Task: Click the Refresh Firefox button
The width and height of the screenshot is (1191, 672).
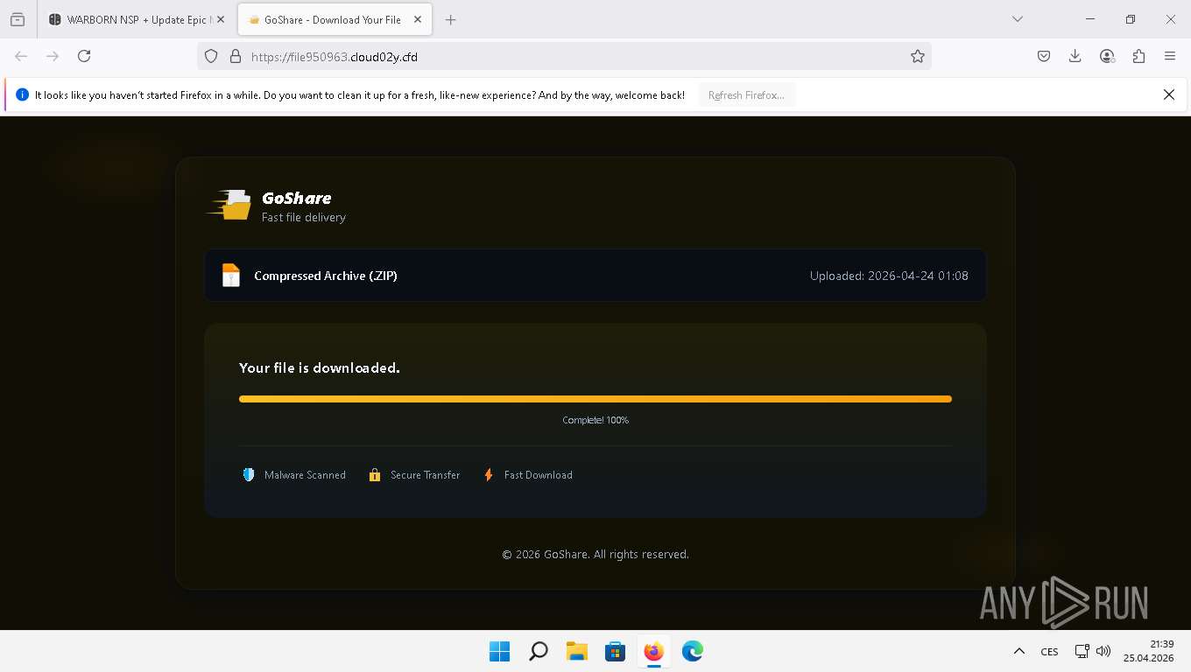Action: point(746,94)
